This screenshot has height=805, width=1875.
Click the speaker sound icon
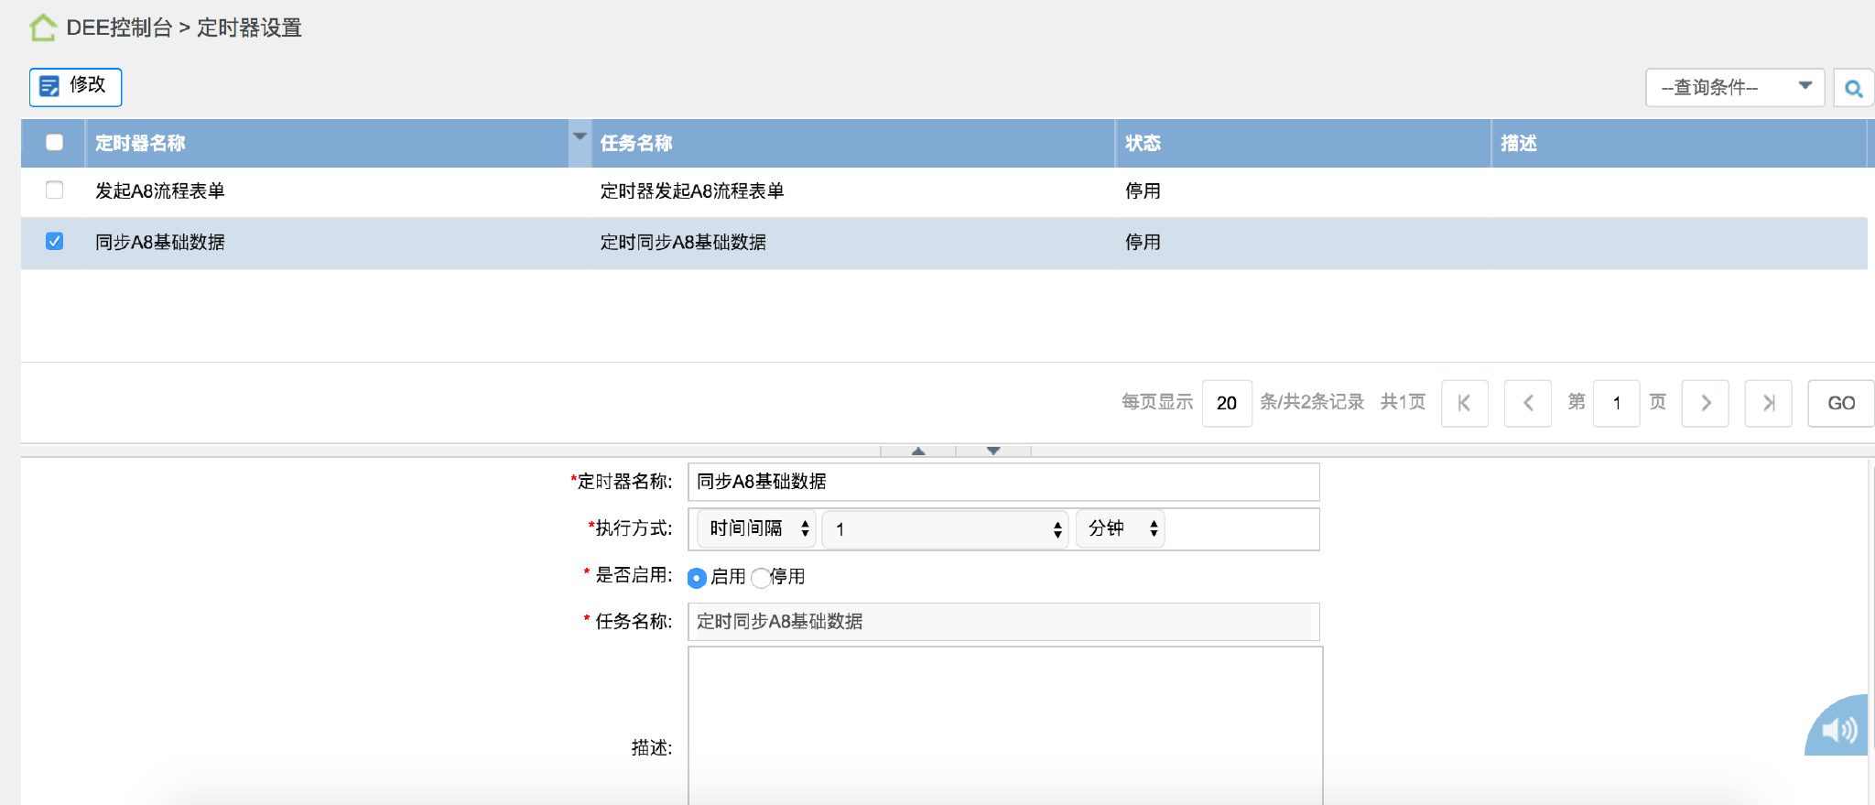point(1838,729)
